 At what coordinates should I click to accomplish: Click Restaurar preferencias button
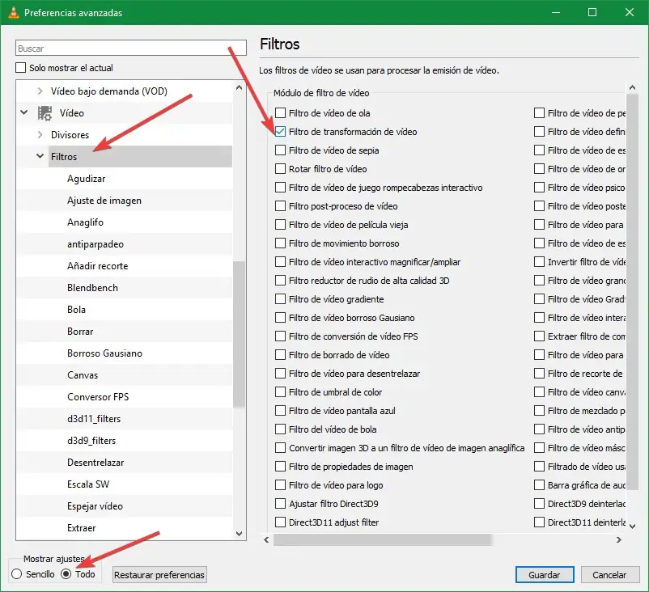[159, 575]
